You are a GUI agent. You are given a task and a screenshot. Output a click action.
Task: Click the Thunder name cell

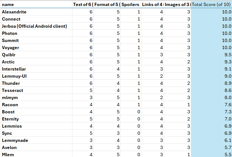pyautogui.click(x=36, y=83)
